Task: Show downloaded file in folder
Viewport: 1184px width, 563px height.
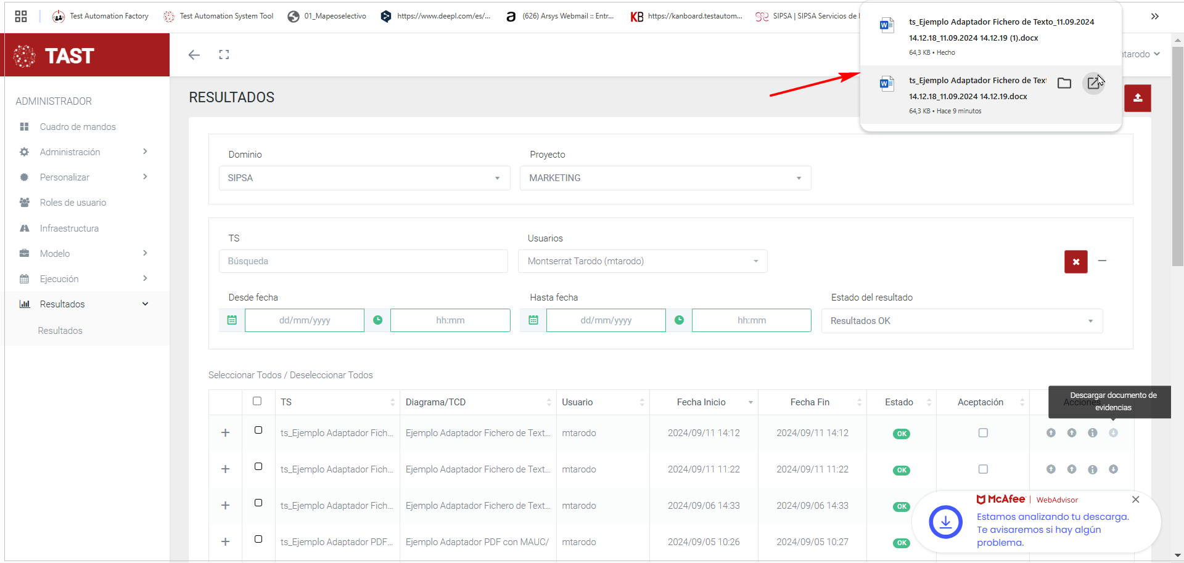Action: point(1064,83)
